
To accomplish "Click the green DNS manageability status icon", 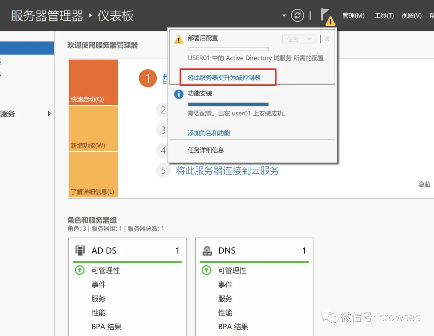I will pos(207,270).
